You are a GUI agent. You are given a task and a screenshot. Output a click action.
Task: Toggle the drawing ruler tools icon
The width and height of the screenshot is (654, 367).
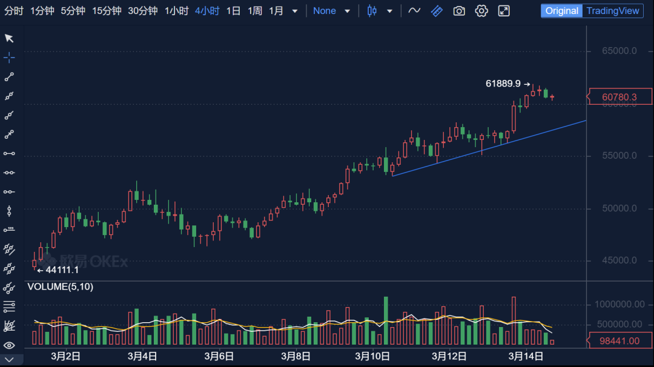point(437,11)
